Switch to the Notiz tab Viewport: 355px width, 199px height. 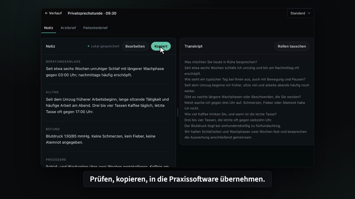tap(49, 28)
